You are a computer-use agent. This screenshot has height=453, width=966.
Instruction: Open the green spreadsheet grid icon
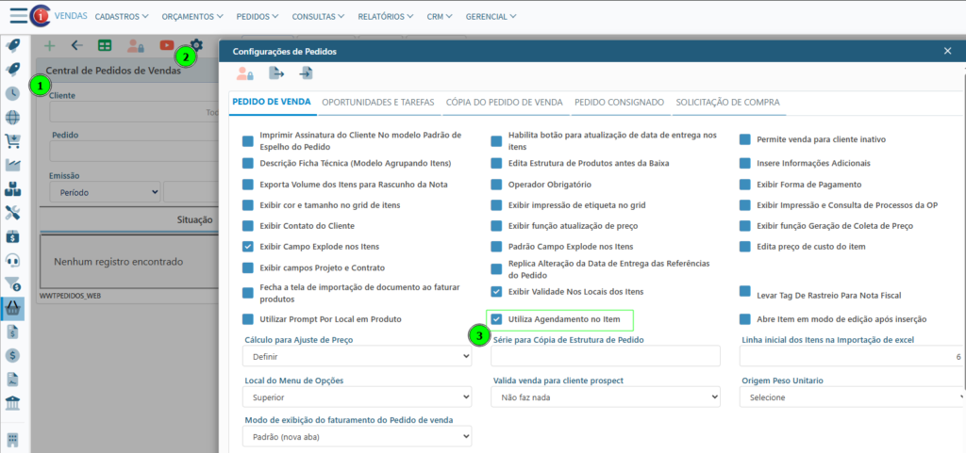click(105, 45)
